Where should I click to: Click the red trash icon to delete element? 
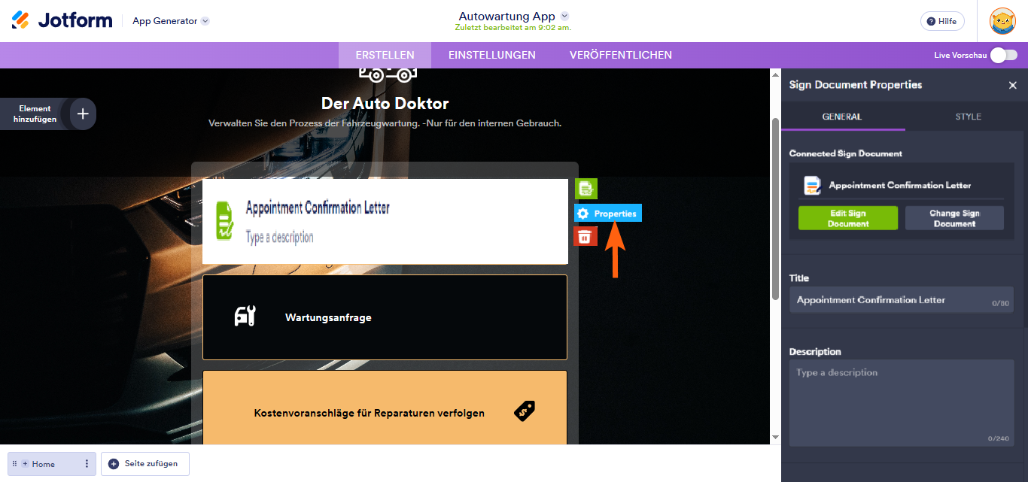[585, 236]
